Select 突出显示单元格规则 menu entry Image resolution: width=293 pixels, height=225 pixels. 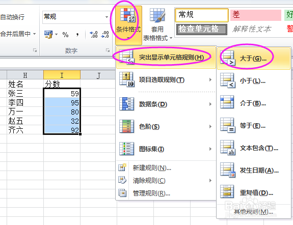[166, 58]
